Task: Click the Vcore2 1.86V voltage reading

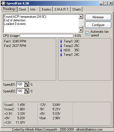Action: 15,109
